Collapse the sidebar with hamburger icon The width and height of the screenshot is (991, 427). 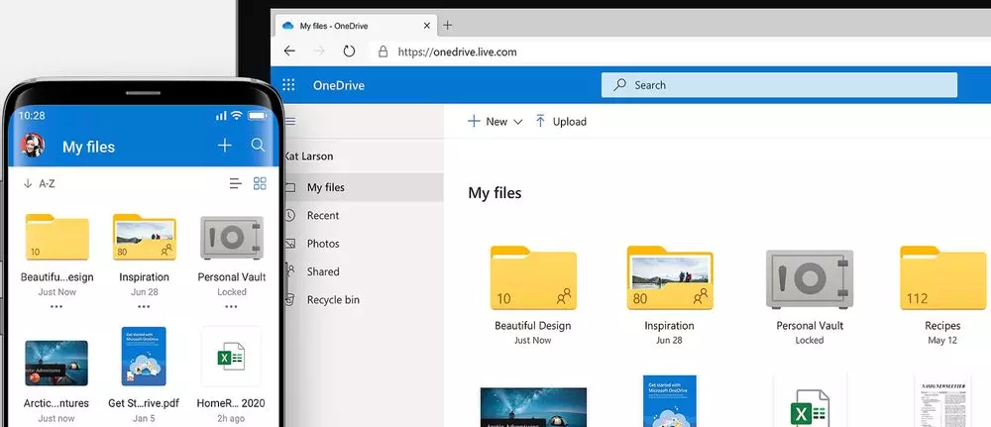(290, 121)
